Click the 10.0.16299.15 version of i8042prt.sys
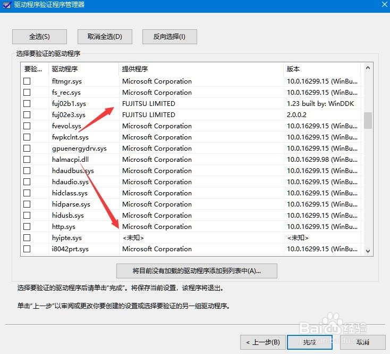The width and height of the screenshot is (390, 354). tap(323, 249)
